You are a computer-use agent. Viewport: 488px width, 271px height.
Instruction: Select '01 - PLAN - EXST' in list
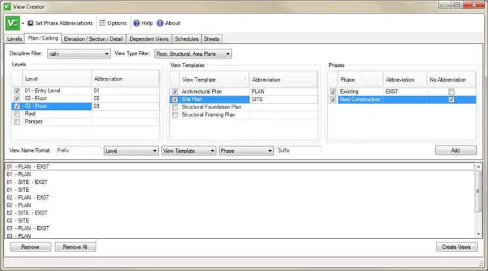[239, 166]
